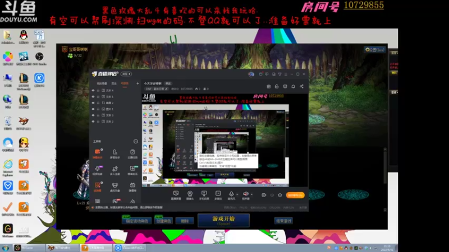The image size is (449, 252).
Task: Switch to WeGame taskbar item
Action: tap(28, 248)
